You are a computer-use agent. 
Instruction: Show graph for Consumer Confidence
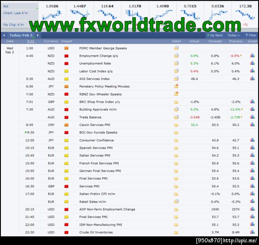point(253,140)
